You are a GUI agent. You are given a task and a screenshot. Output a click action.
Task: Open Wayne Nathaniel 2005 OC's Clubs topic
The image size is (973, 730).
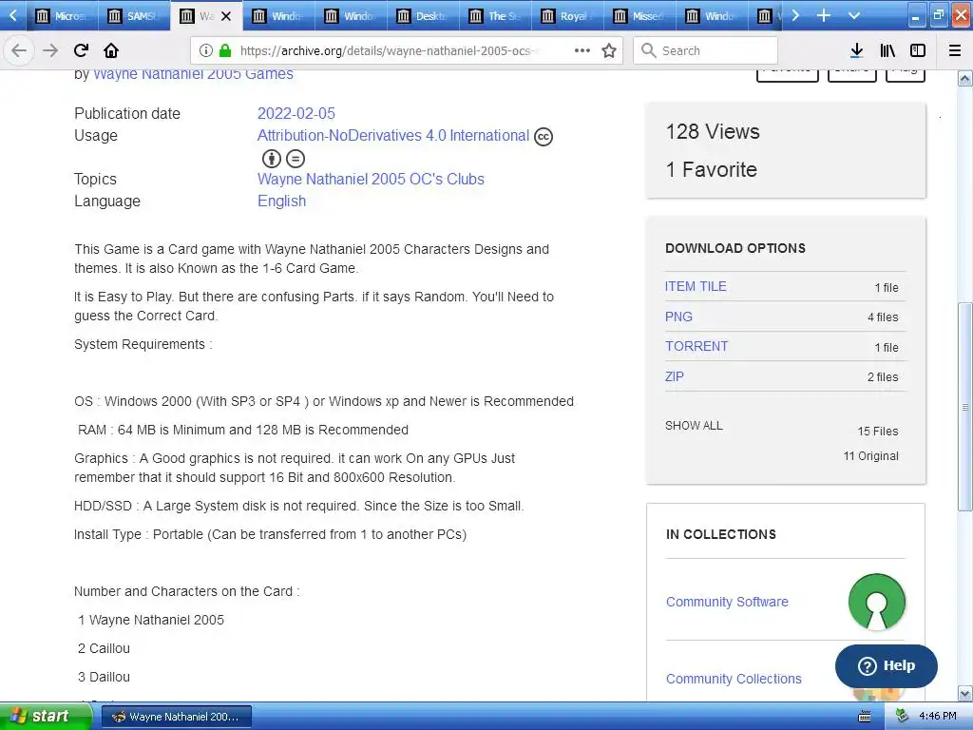371,180
